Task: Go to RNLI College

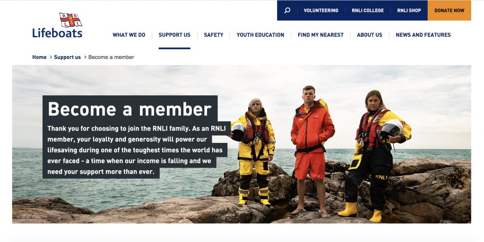Action: [368, 10]
